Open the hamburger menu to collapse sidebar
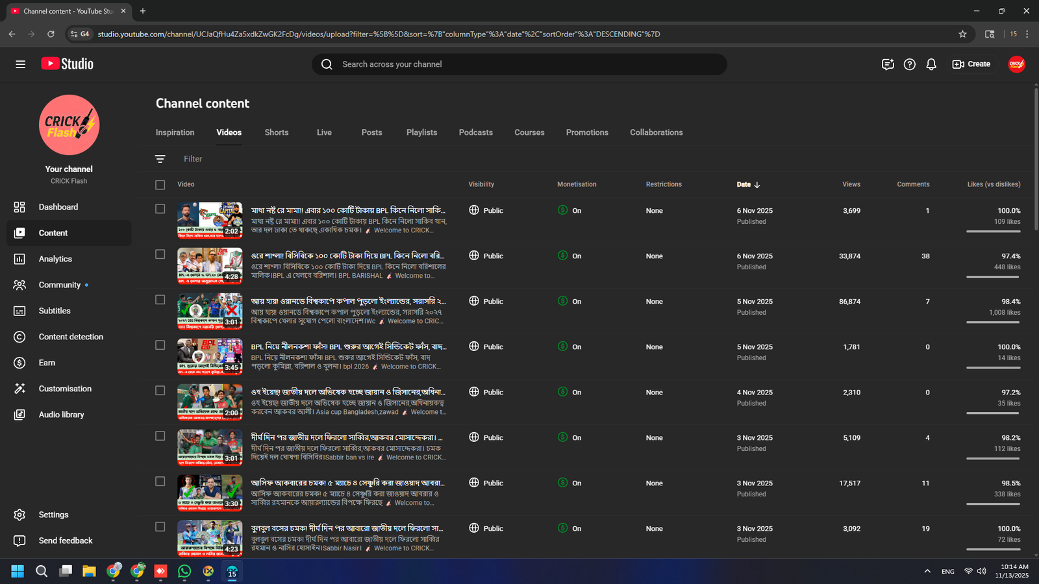1039x584 pixels. (21, 64)
